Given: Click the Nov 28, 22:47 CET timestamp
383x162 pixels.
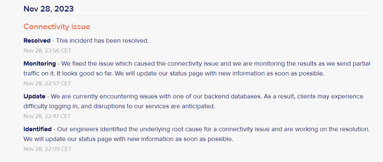Looking at the screenshot, I should coord(47,116).
